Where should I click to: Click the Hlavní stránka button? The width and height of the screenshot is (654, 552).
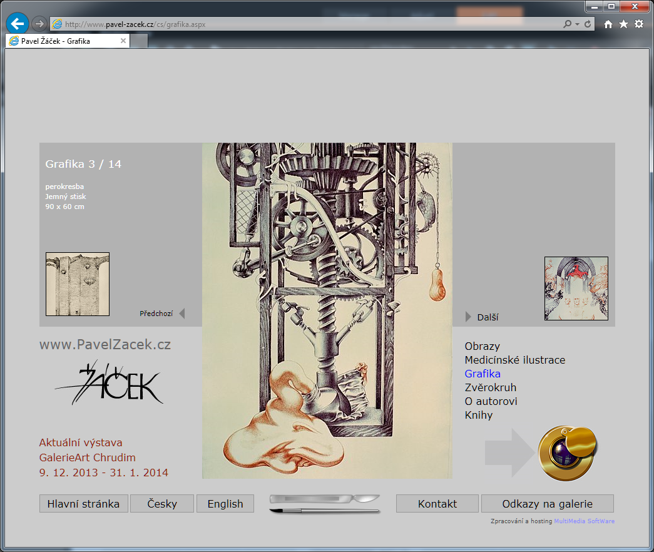[83, 504]
